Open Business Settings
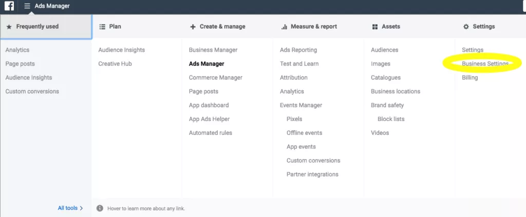The height and width of the screenshot is (217, 526). 485,64
